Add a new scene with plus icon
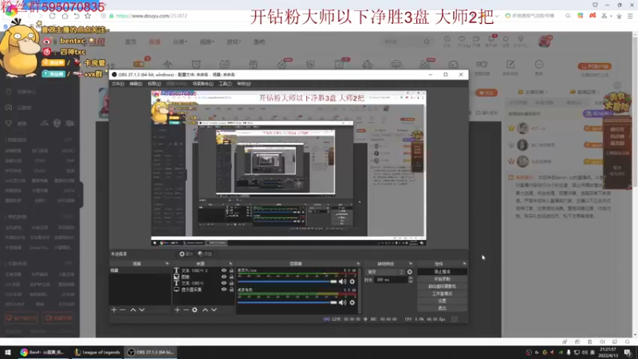The image size is (638, 359). coord(114,310)
